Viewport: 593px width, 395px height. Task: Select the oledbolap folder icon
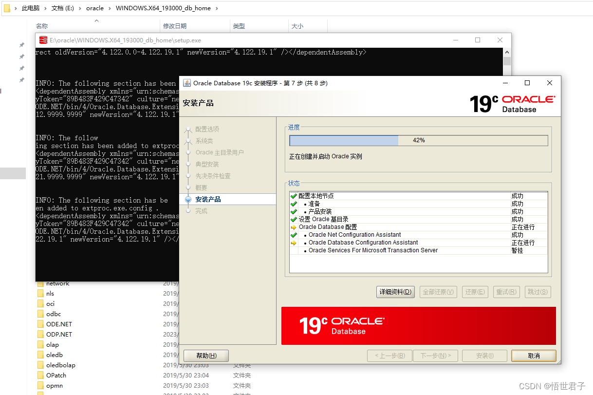pyautogui.click(x=40, y=365)
